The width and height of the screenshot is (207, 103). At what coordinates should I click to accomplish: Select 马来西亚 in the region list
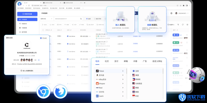(147, 83)
